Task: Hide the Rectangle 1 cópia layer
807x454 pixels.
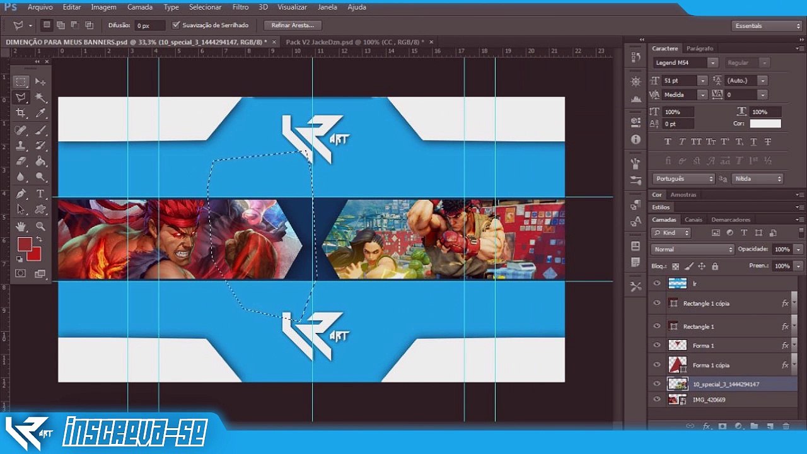Action: click(657, 303)
